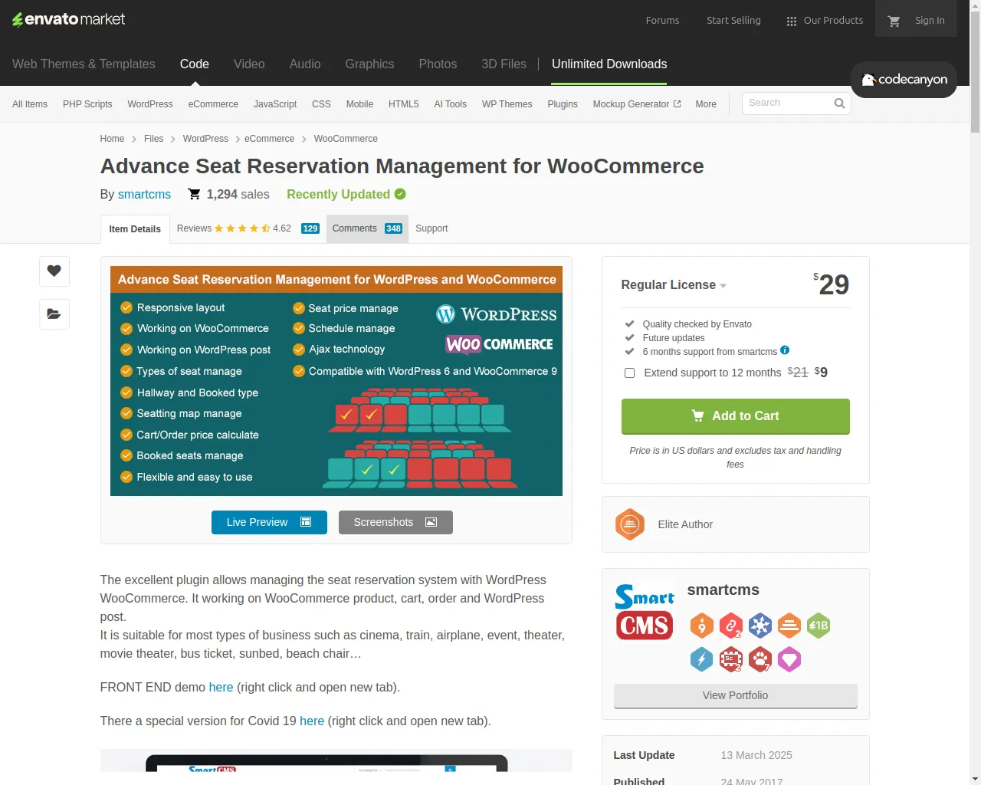Click the View Portfolio button
The height and width of the screenshot is (785, 981).
pos(735,695)
